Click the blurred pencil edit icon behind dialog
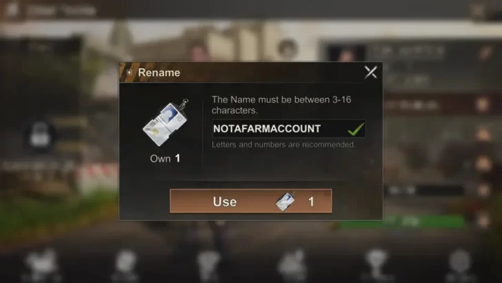Screen dimensions: 502x283 point(485,52)
